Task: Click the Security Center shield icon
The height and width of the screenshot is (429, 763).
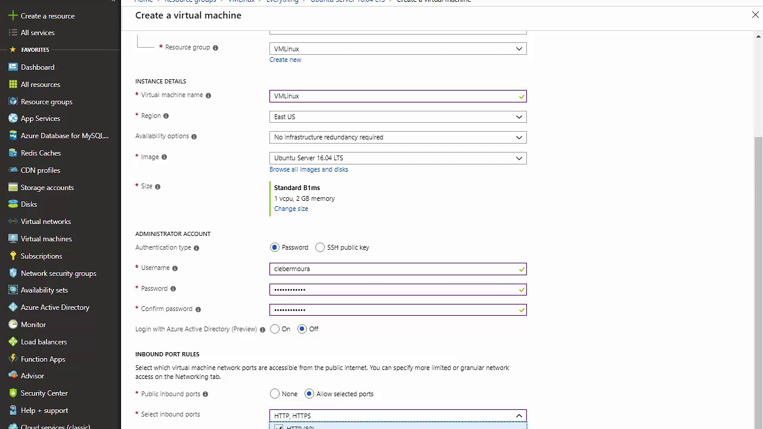Action: [13, 393]
